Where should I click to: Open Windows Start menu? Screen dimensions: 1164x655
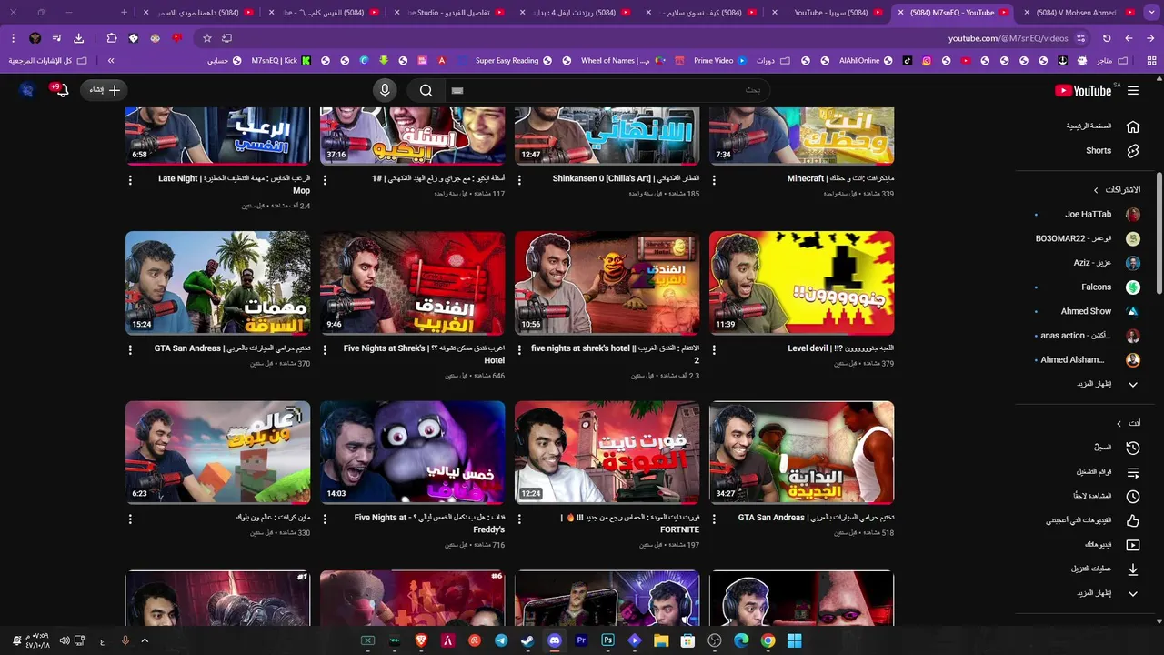[795, 640]
